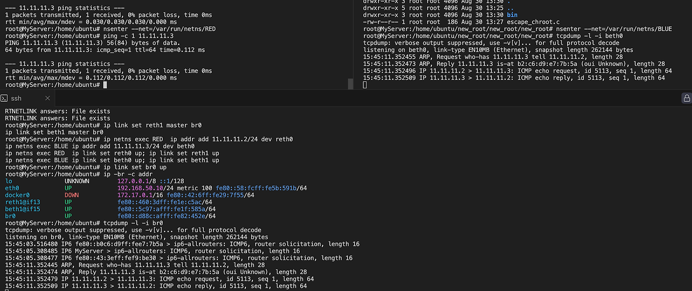This screenshot has height=291, width=692.
Task: Click the 'listening on beth0' line
Action: (x=498, y=50)
